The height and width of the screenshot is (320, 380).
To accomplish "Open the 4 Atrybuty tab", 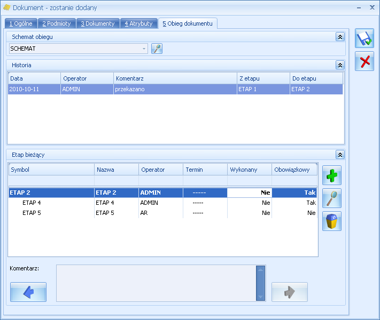I will click(138, 23).
